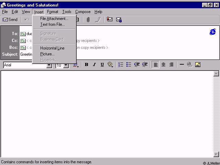The height and width of the screenshot is (165, 220).
Task: Select Align Right
Action: [171, 65]
